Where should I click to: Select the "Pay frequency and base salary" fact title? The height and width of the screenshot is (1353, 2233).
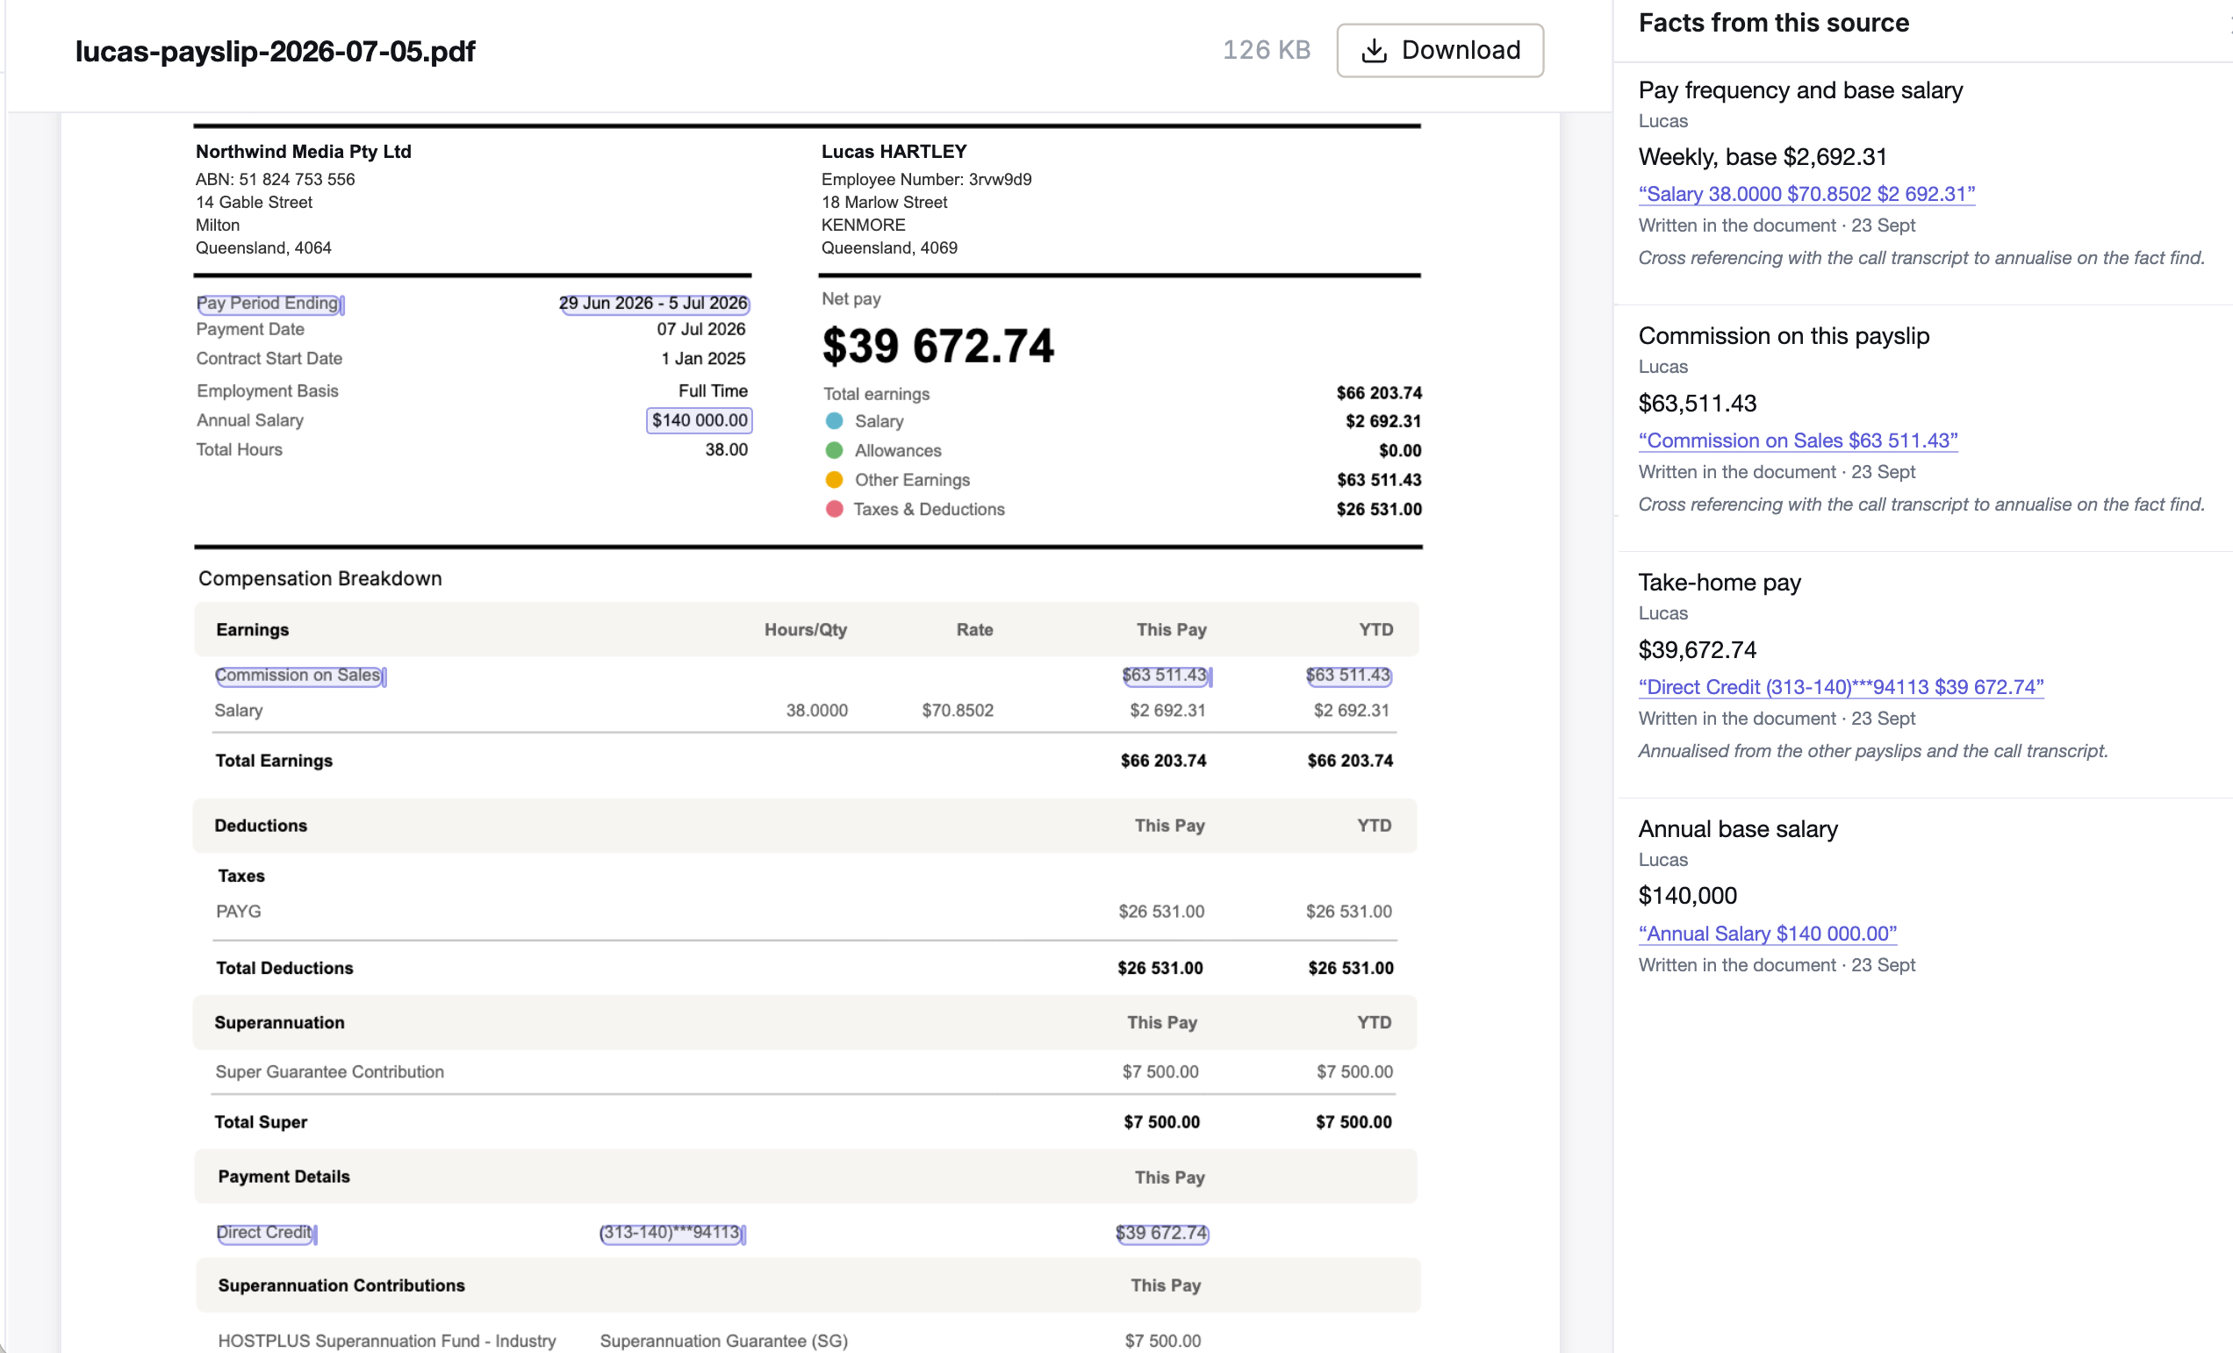1799,90
